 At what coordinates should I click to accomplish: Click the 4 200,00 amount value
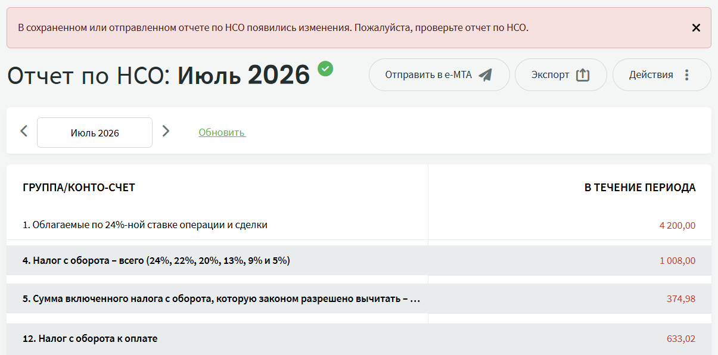[677, 226]
